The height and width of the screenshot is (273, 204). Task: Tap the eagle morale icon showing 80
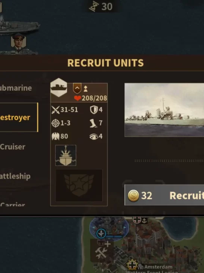tap(56, 136)
